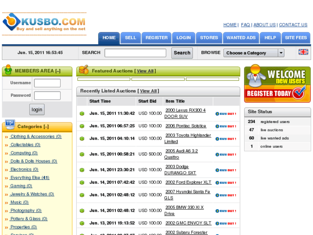This screenshot has height=235, width=313.
Task: Click clock icon in the Dodge Durango row
Action: click(x=82, y=170)
